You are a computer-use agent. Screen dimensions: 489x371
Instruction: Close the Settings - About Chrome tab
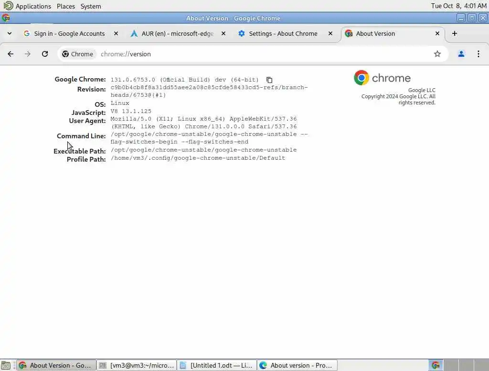(330, 33)
